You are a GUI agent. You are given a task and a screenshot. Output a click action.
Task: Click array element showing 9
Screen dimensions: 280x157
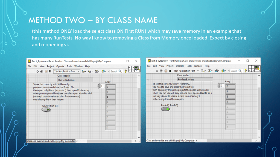230,102
